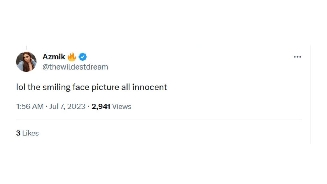Click the blue verified checkmark badge
This screenshot has height=184, width=327.
pyautogui.click(x=83, y=57)
